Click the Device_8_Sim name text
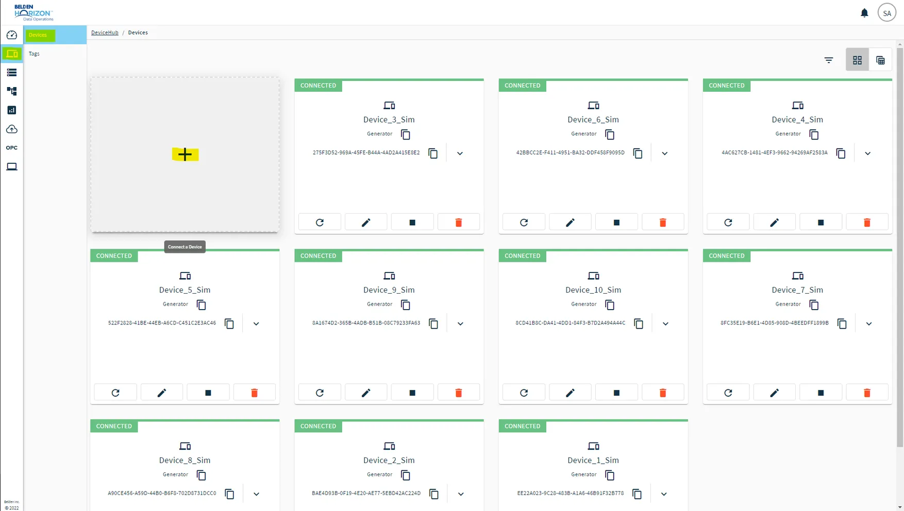This screenshot has height=511, width=904. coord(185,460)
